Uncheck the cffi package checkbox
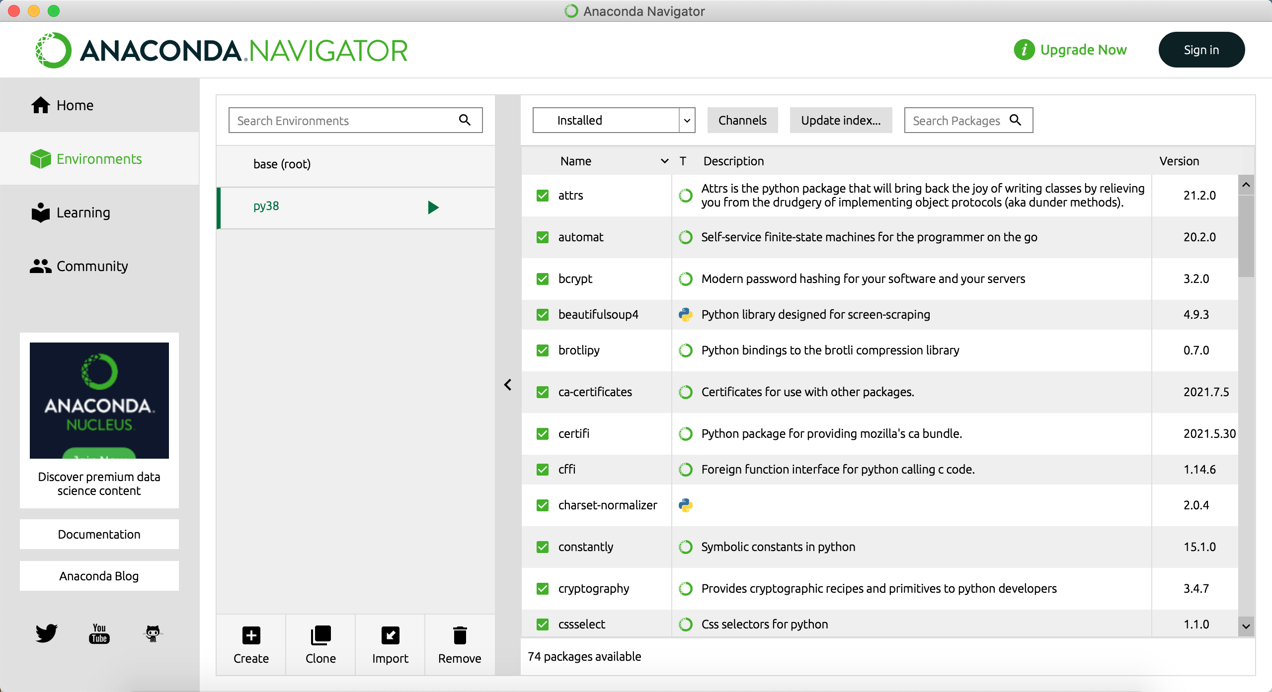1272x692 pixels. coord(543,470)
